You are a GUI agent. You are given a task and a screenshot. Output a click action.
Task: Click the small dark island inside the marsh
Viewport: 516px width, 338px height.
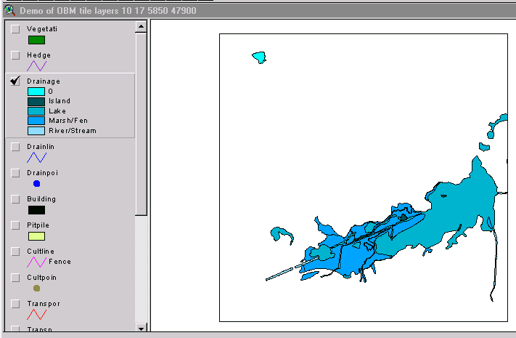point(404,217)
